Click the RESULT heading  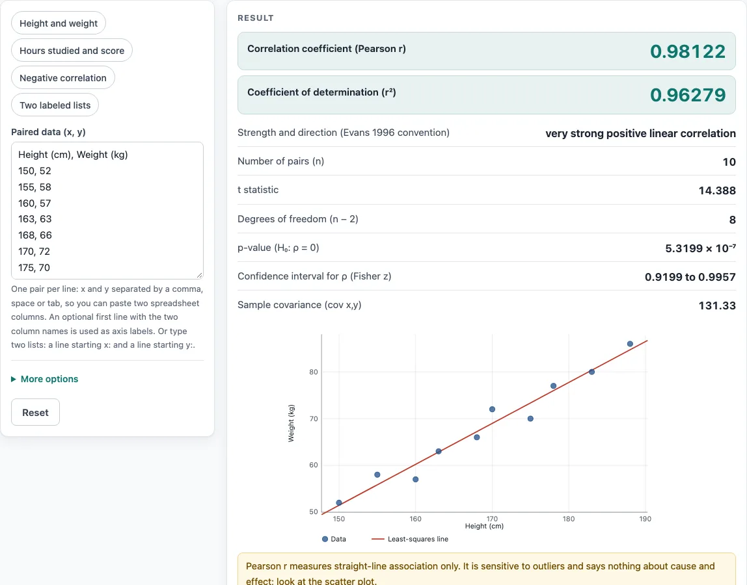point(255,18)
